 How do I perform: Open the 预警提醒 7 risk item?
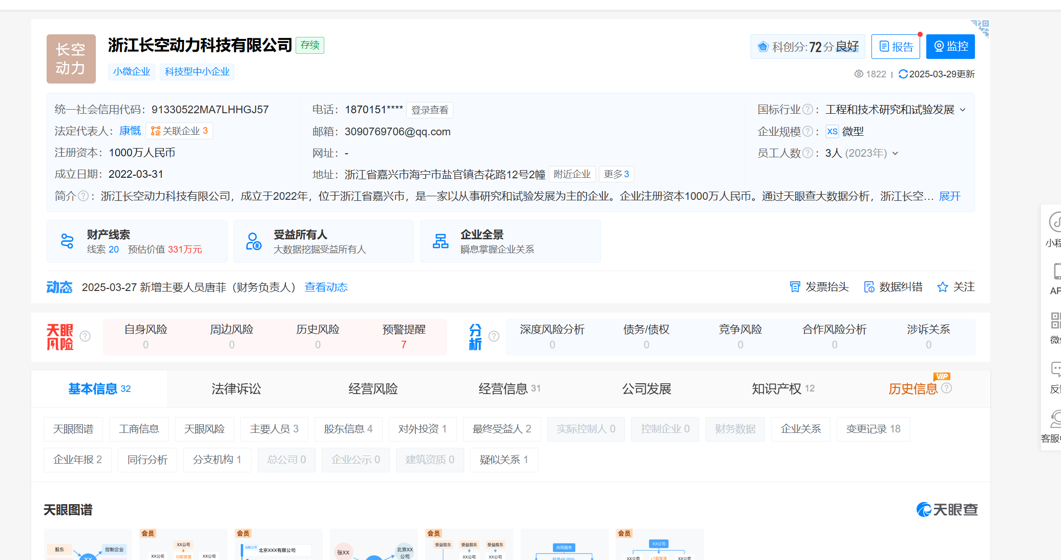point(404,337)
